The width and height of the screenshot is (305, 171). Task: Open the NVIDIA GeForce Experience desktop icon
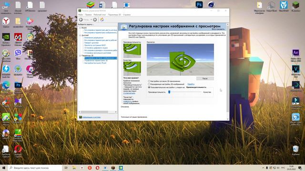point(6,37)
